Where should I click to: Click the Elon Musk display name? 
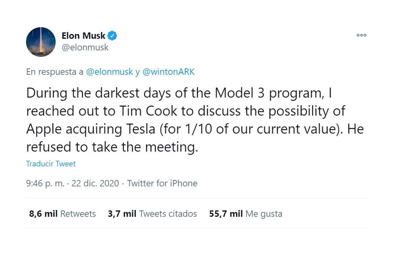(83, 35)
